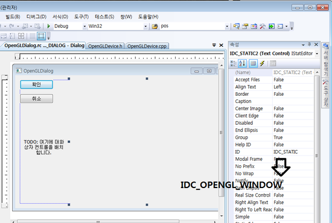Open 서식(O) menu
Viewport: 332px width, 223px height.
pos(60,17)
